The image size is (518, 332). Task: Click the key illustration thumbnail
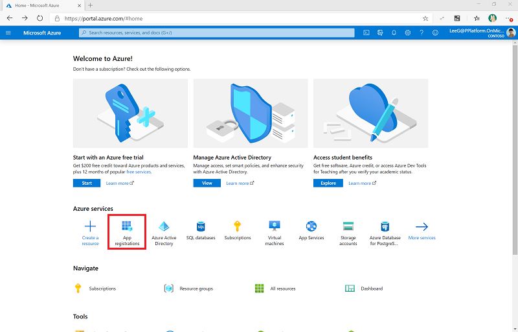point(130,113)
